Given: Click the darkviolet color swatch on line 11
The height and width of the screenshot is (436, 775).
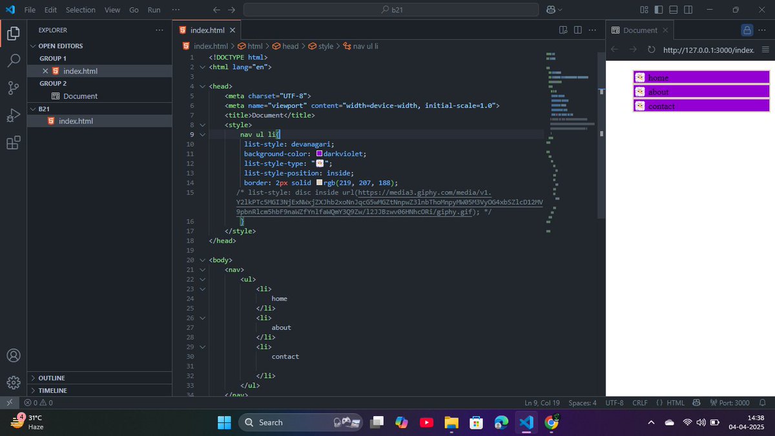Looking at the screenshot, I should coord(319,154).
